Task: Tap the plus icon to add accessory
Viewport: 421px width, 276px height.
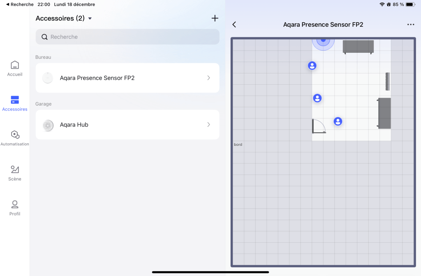Action: [x=215, y=18]
